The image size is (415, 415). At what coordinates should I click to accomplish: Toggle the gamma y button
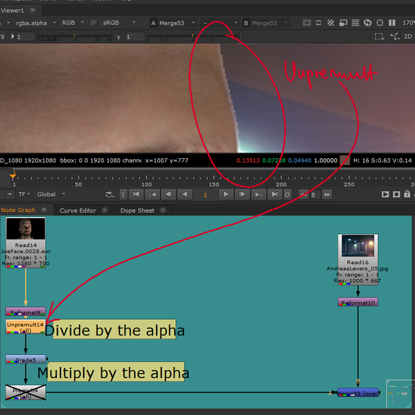coord(119,37)
